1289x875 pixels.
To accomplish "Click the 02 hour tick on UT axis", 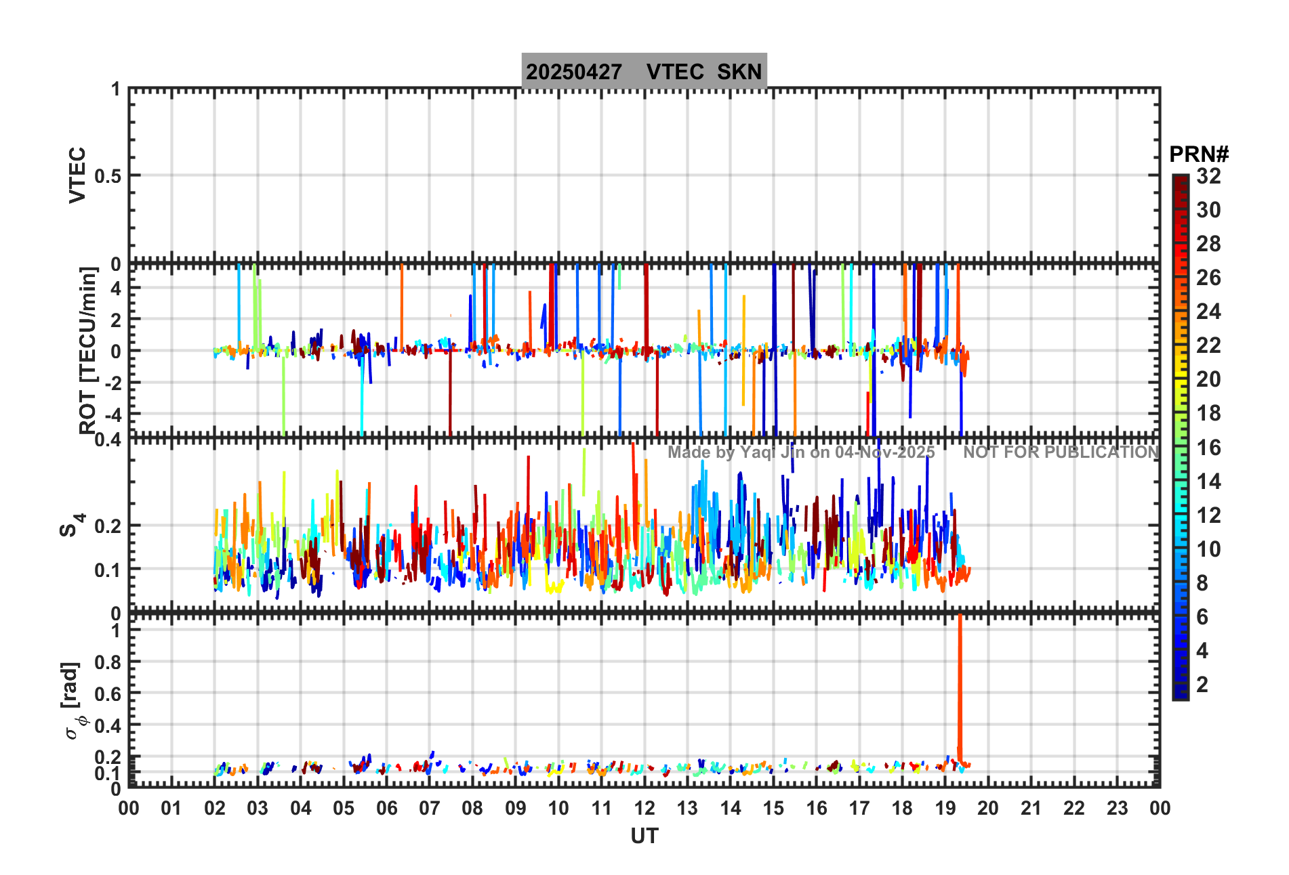I will (x=214, y=808).
